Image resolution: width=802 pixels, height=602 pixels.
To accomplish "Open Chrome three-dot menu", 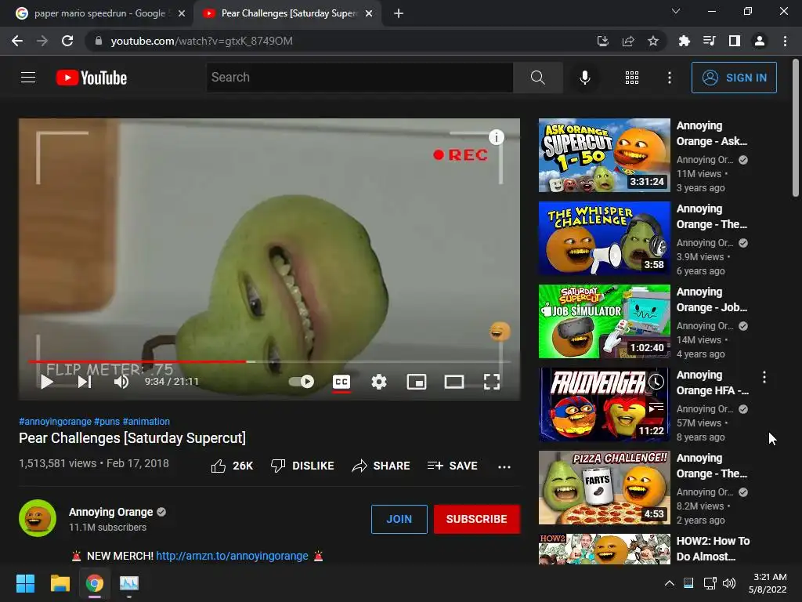I will click(785, 41).
